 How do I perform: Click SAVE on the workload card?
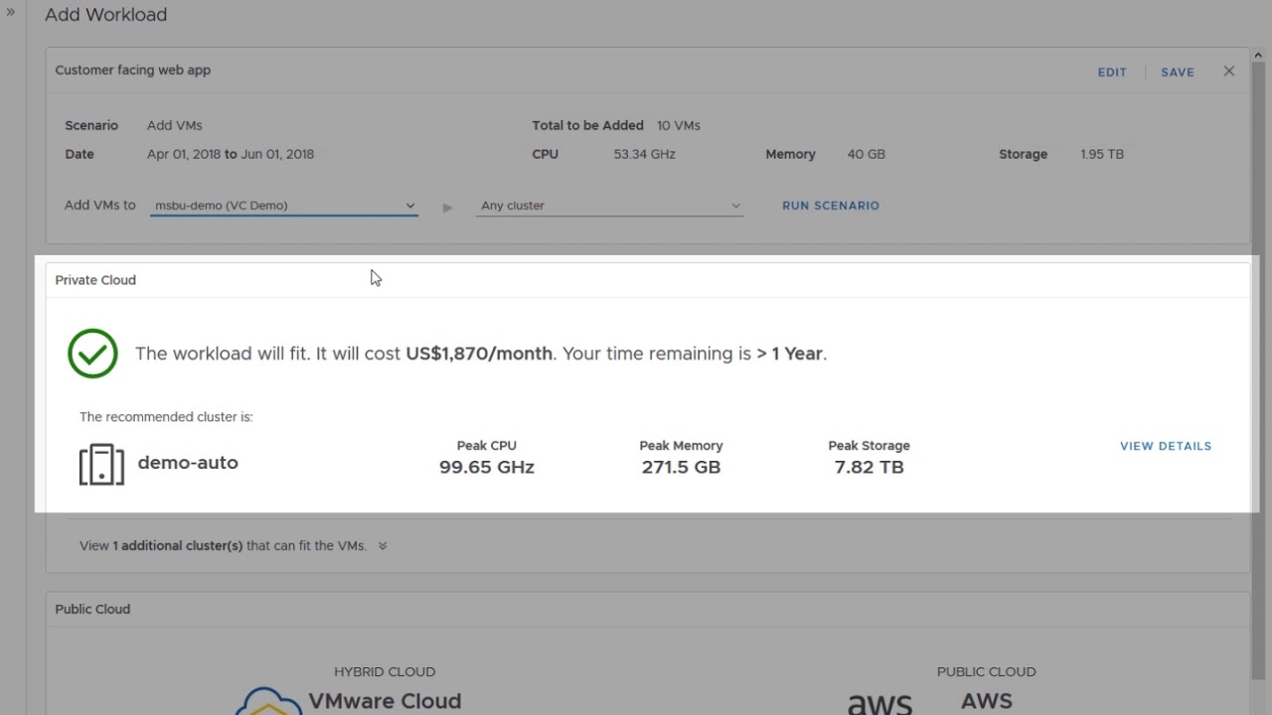pos(1177,71)
